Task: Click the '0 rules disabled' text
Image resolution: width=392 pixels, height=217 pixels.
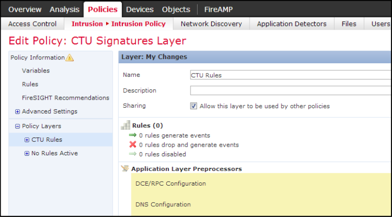Action: pyautogui.click(x=162, y=154)
